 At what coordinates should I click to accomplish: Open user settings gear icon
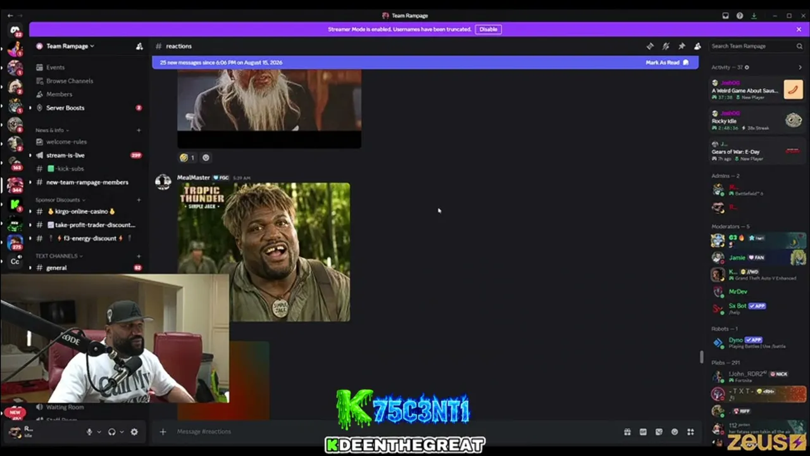point(134,432)
